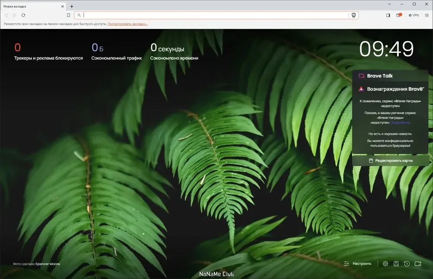Toggle the sidebar panel icon
This screenshot has height=279, width=433.
388,15
